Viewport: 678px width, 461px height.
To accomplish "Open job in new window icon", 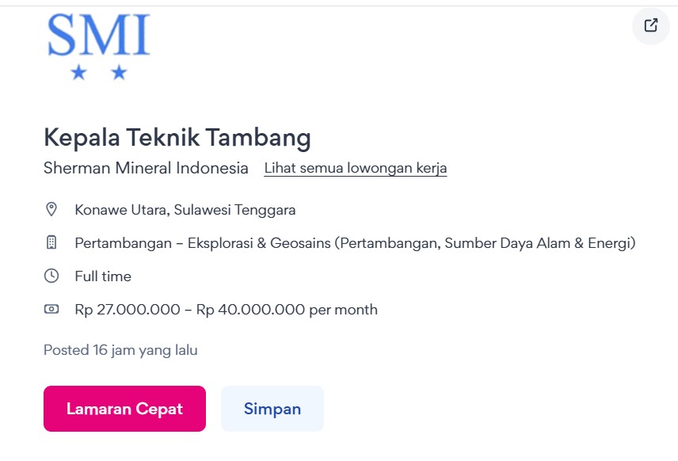I will (x=651, y=25).
